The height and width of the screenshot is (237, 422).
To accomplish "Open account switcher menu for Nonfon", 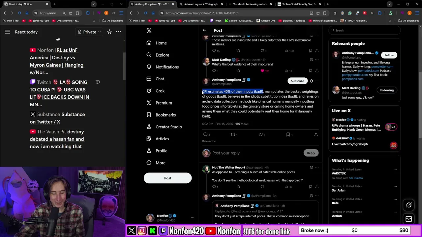I will (x=193, y=218).
